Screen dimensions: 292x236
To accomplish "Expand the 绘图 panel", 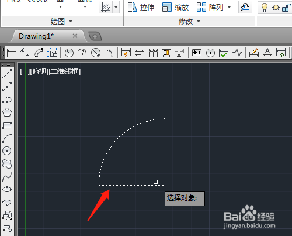I will point(61,21).
